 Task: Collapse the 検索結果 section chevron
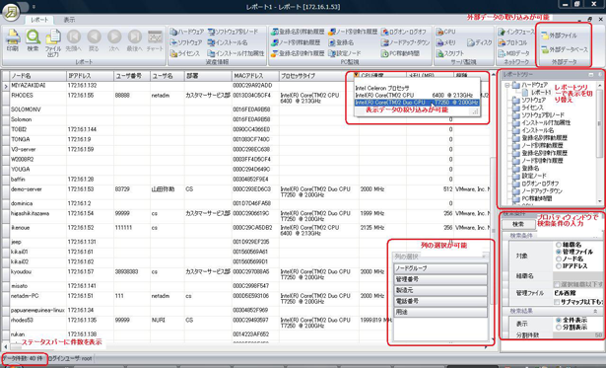(x=595, y=311)
